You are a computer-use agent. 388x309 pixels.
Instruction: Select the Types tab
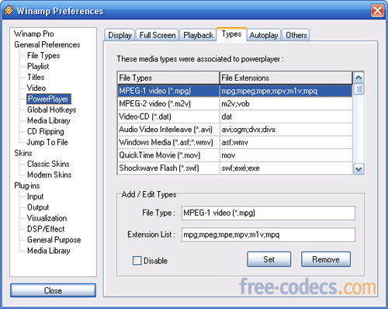click(231, 34)
